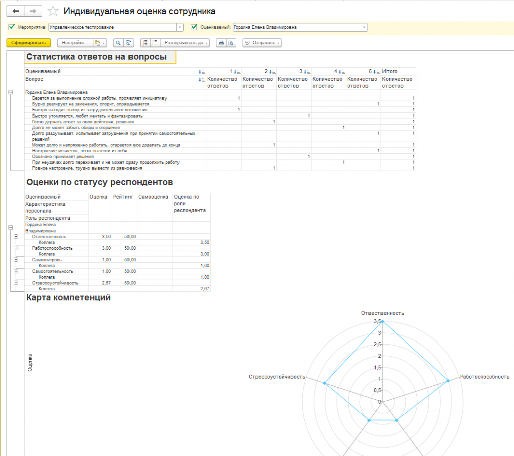Click sort icon beside column 4 header
This screenshot has width=514, height=456.
pos(341,71)
